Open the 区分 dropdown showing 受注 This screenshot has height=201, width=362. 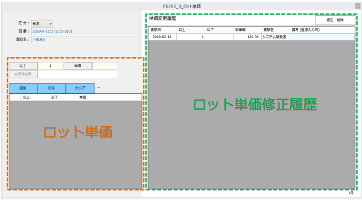42,23
